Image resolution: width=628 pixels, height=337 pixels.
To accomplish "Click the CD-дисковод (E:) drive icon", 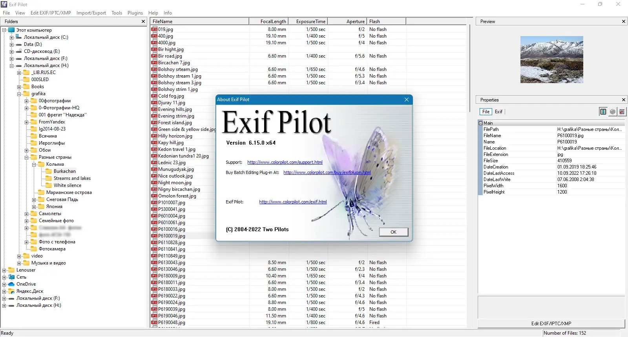I will (19, 51).
